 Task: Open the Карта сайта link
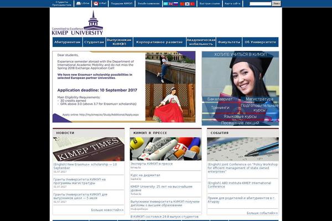point(232,4)
